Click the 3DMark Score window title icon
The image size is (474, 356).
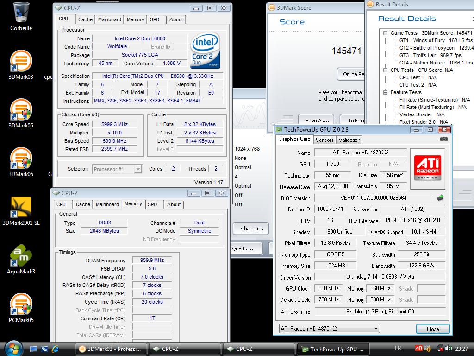[x=272, y=7]
